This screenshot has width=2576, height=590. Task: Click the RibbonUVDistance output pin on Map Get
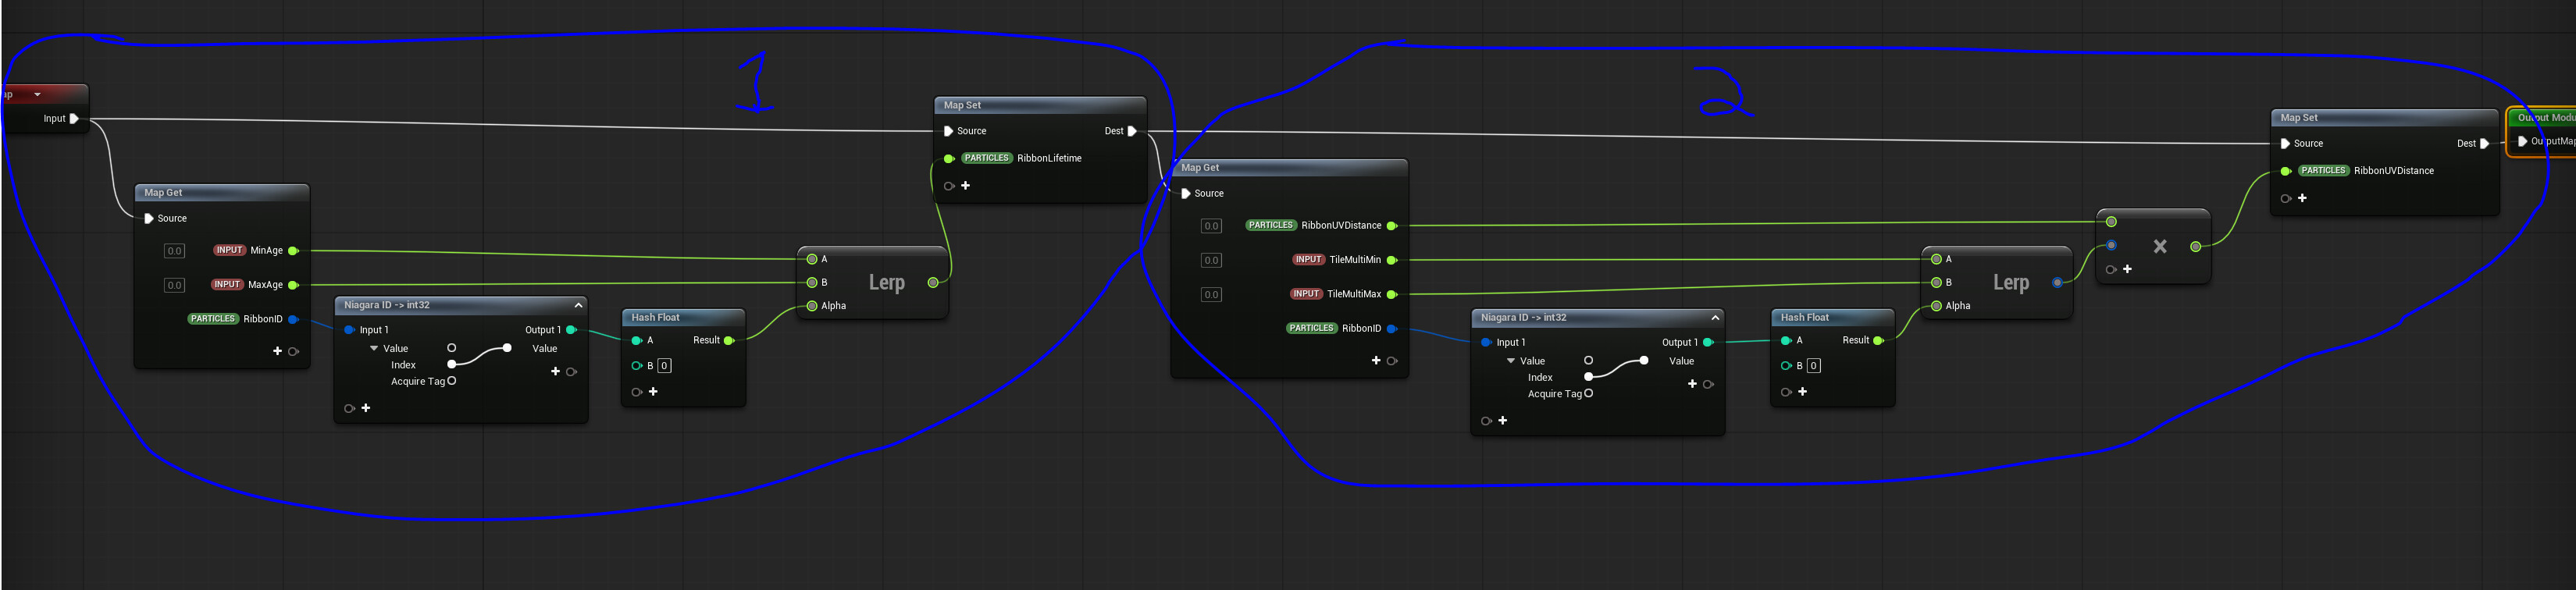[1391, 226]
